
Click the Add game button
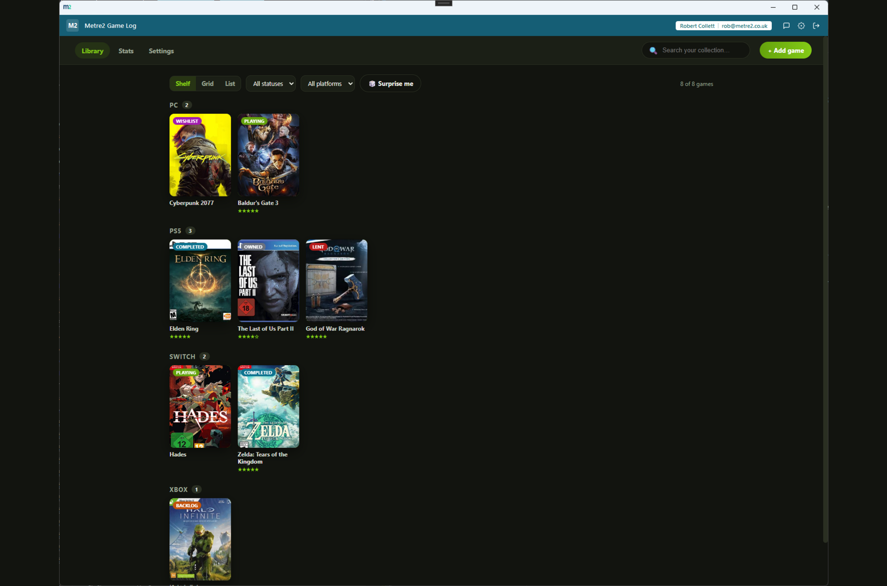[786, 50]
